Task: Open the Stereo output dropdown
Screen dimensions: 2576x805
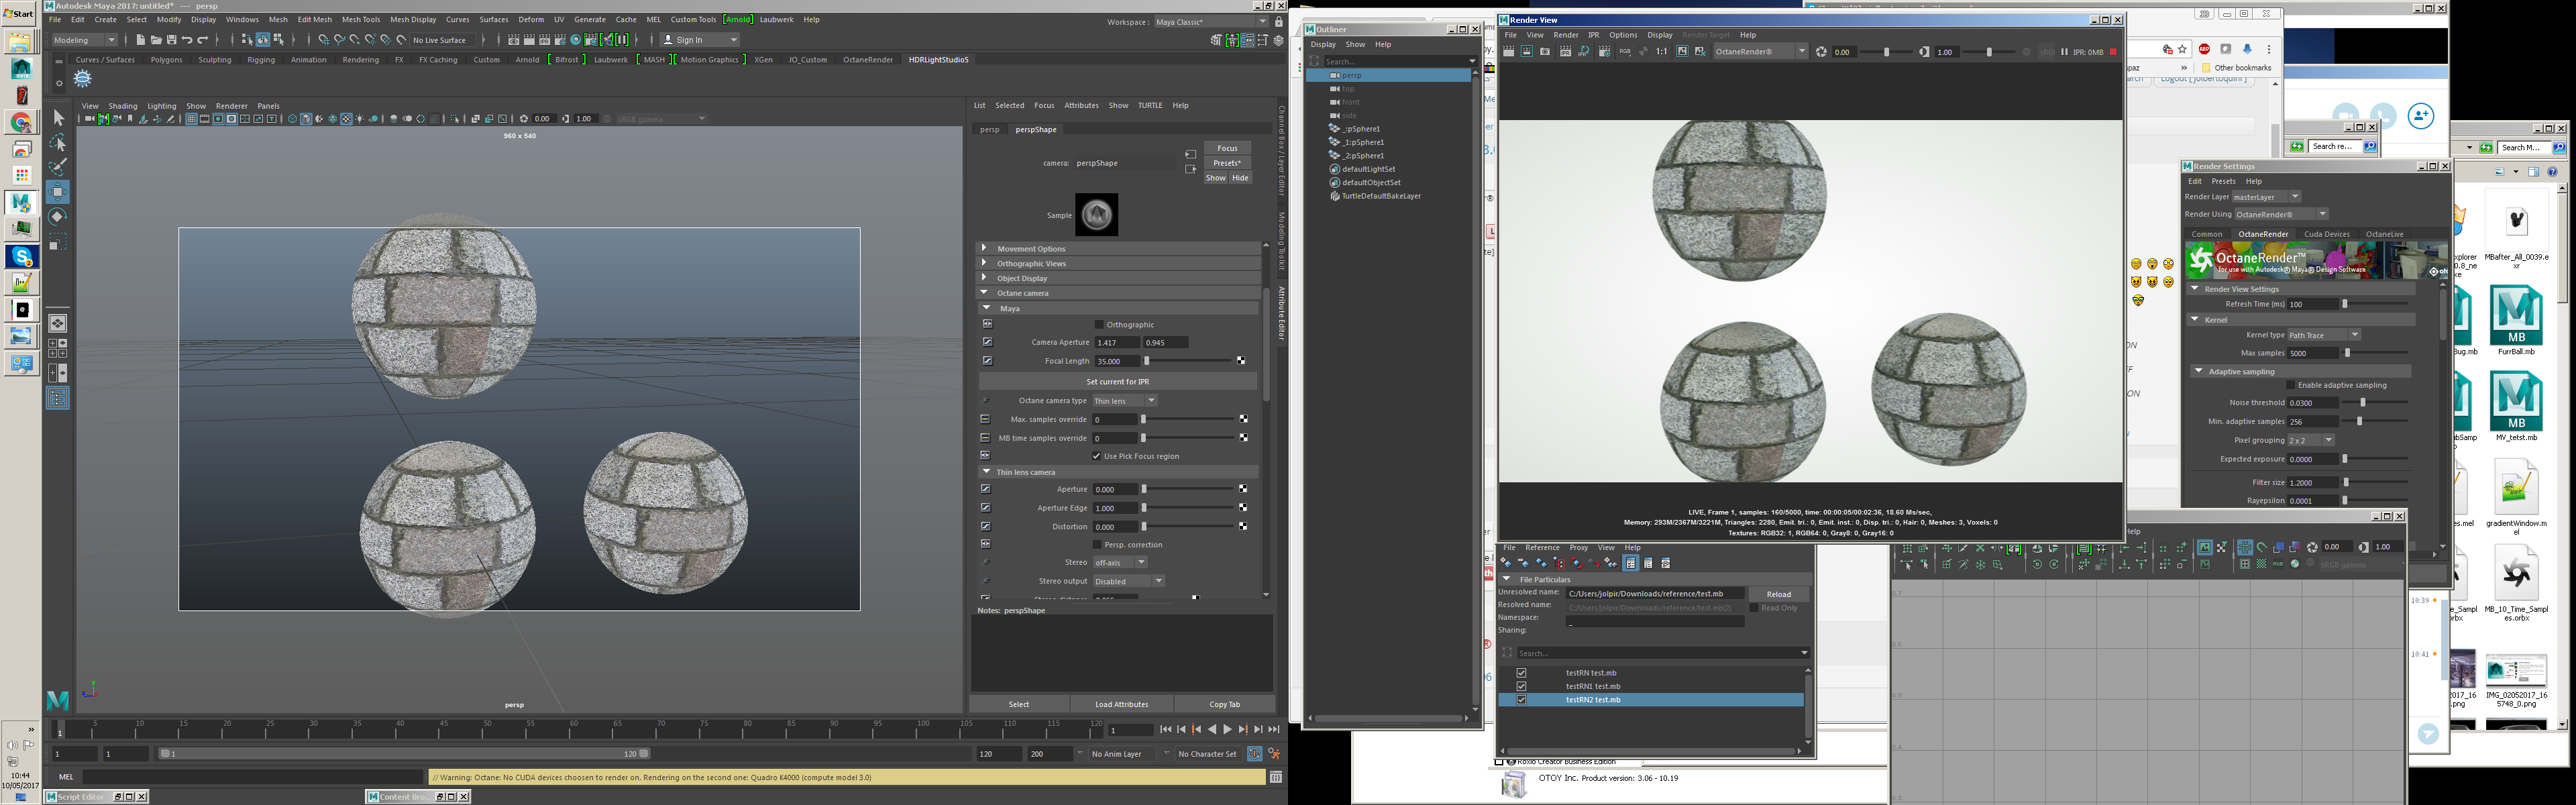Action: [1128, 581]
